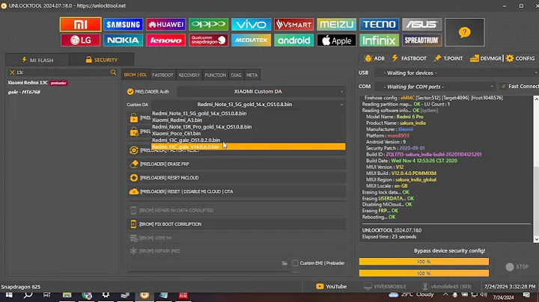Select the Samsung brand logo
The height and width of the screenshot is (302, 539).
point(123,25)
